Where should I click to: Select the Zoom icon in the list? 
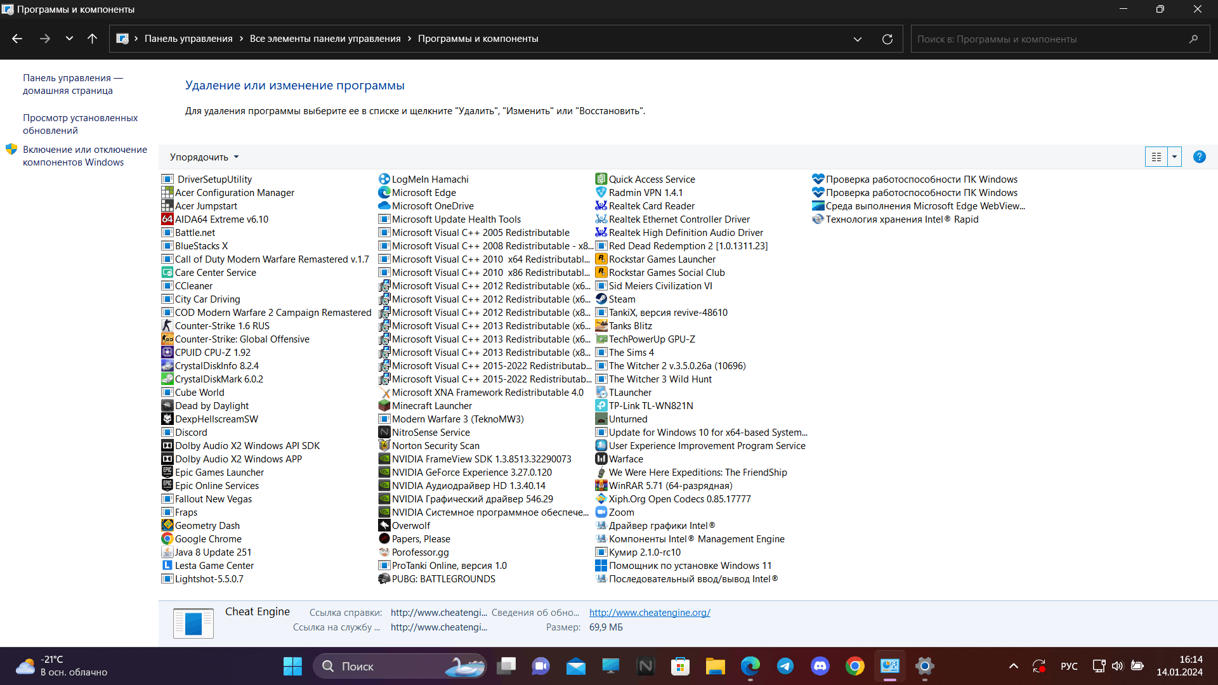[x=601, y=512]
